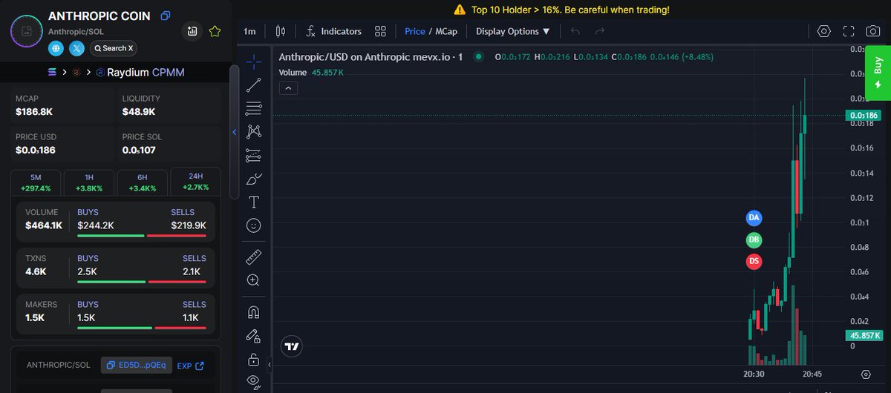Screen dimensions: 891x393
Task: Click the LIQUIDITY $48.9K value
Action: (x=139, y=112)
